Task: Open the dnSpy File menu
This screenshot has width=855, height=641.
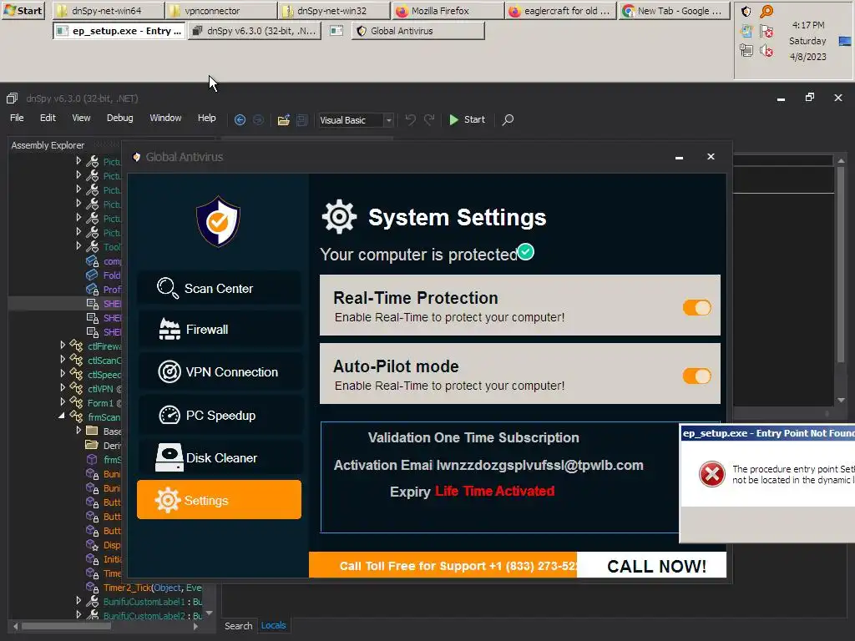Action: pos(17,118)
